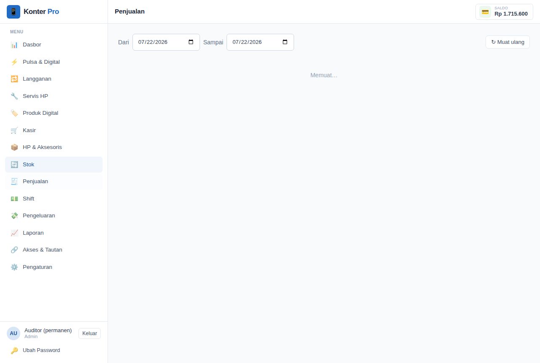Click the wallet icon in Saldo badge

coord(485,12)
